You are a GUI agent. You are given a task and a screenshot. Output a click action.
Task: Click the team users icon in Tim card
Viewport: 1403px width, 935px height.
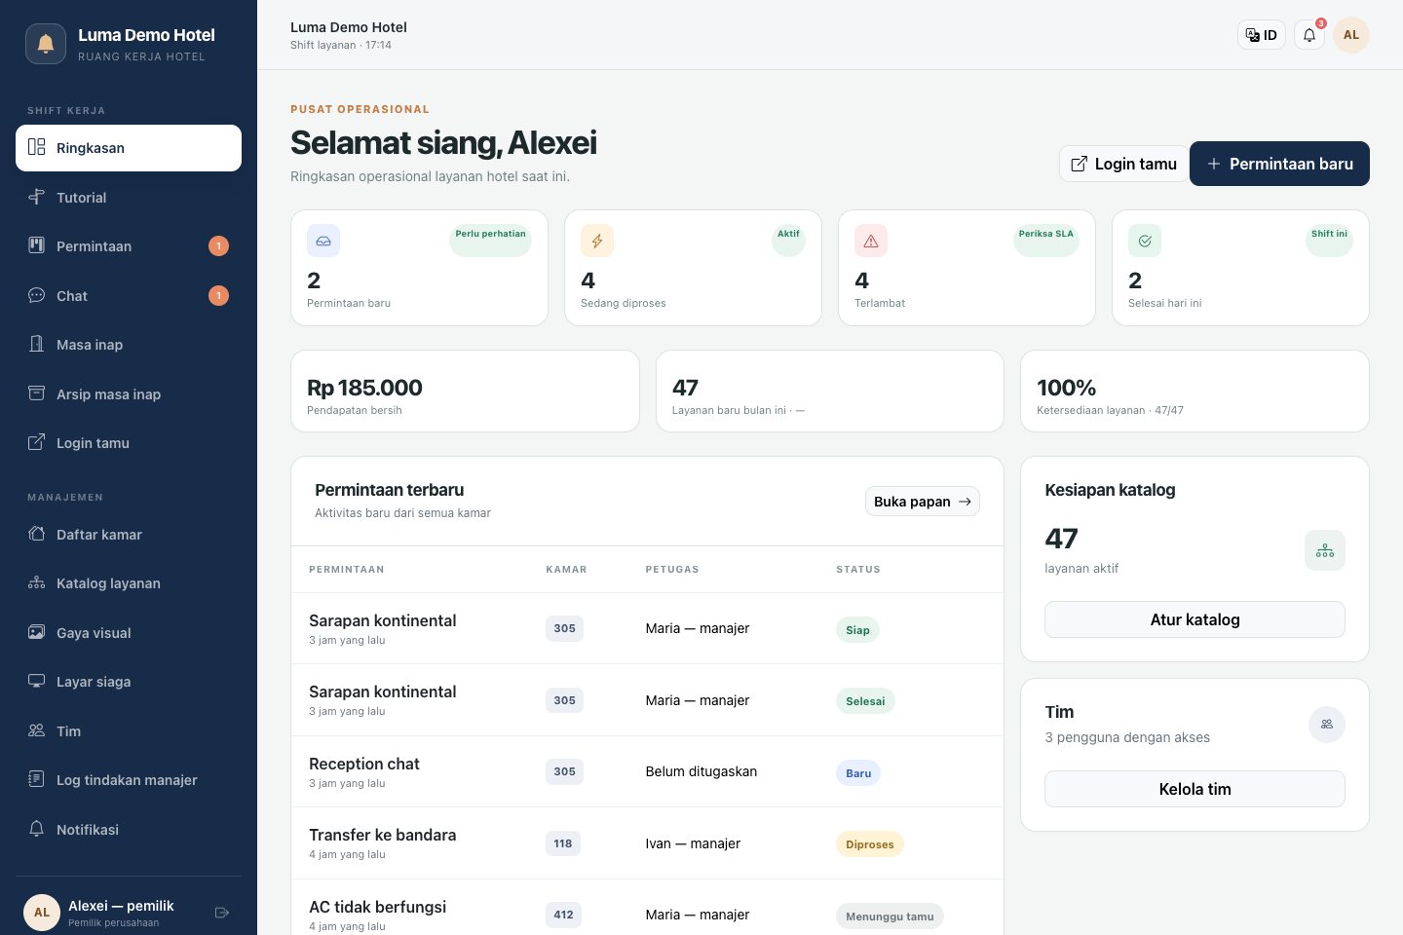pos(1326,724)
